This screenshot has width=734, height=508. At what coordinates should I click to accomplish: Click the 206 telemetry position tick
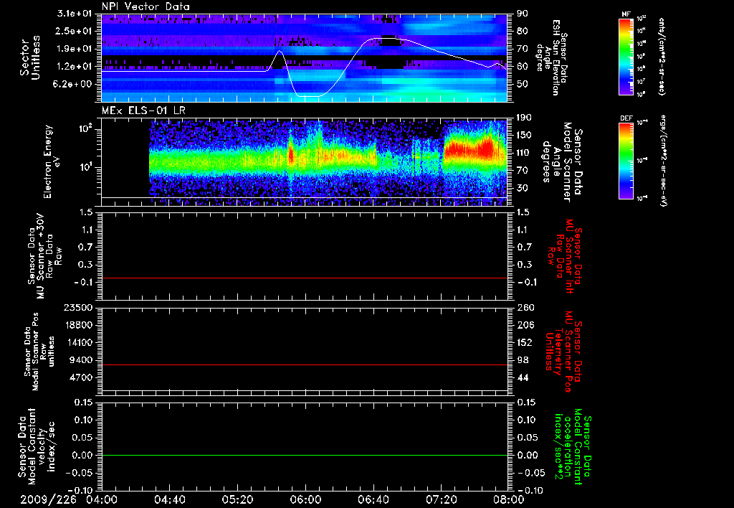[525, 325]
